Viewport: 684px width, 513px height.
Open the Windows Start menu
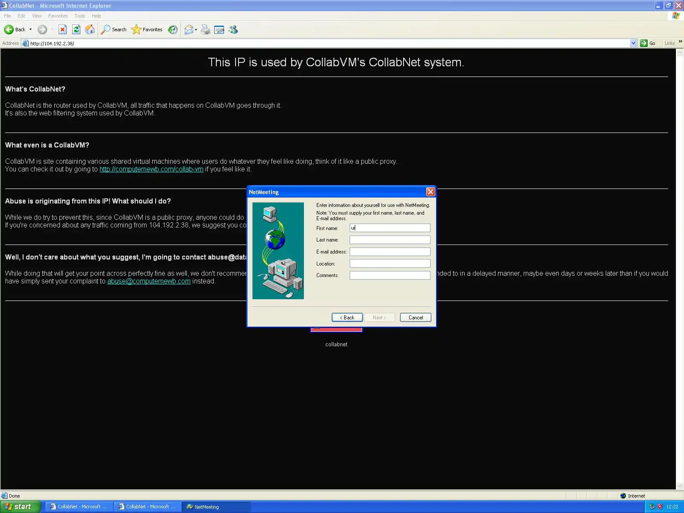pos(20,507)
